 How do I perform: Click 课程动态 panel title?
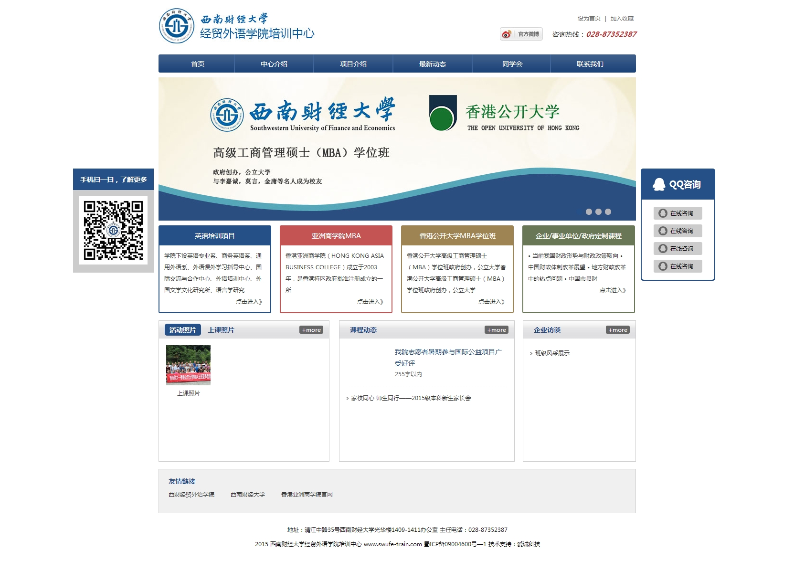pyautogui.click(x=363, y=330)
